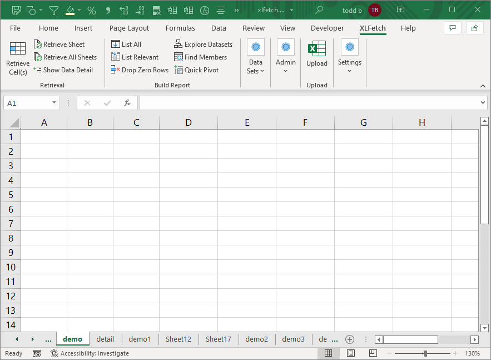Screen dimensions: 491x360
Task: Open the Quick Pivot tool
Action: click(196, 70)
